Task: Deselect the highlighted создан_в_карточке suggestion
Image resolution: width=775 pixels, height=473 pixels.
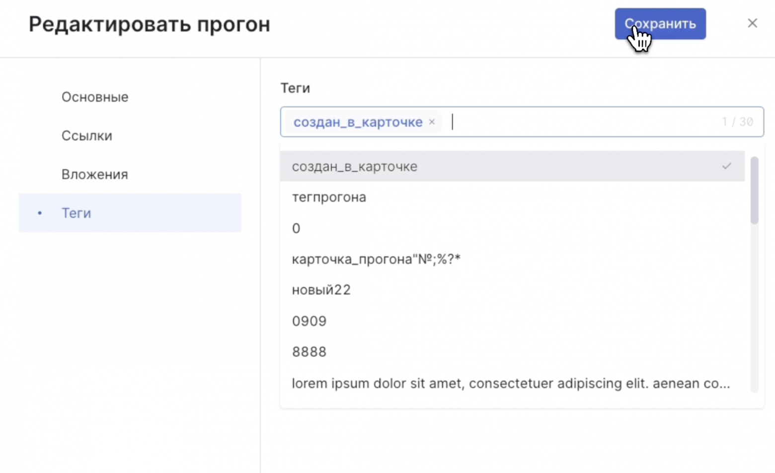Action: click(x=354, y=166)
